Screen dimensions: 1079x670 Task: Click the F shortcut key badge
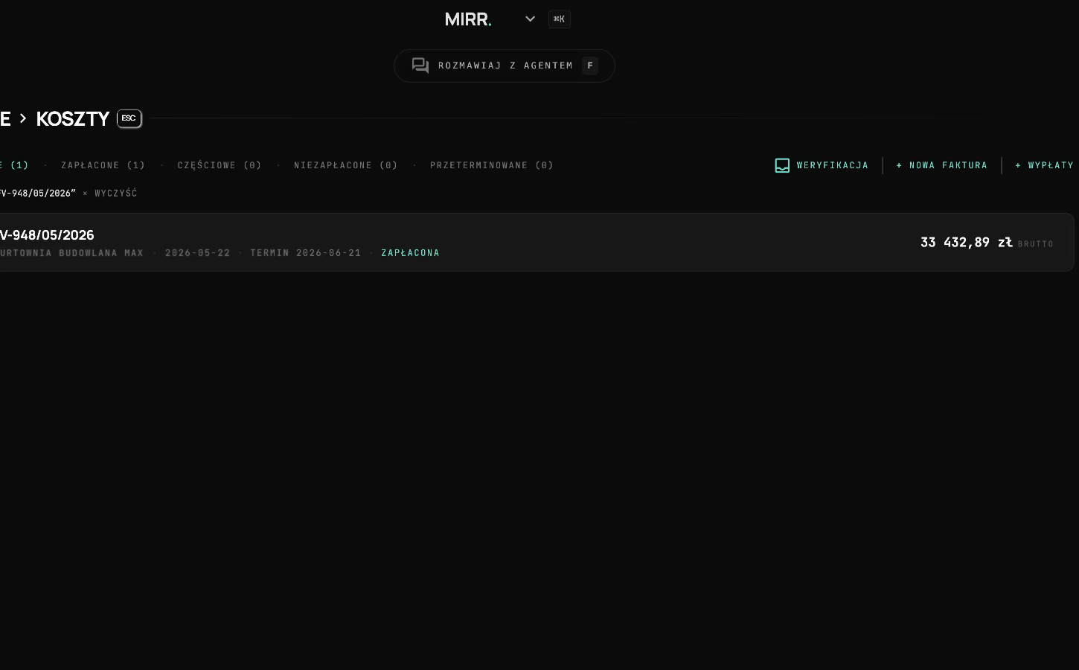[590, 66]
